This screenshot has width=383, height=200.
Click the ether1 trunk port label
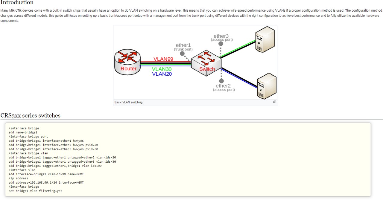[183, 47]
